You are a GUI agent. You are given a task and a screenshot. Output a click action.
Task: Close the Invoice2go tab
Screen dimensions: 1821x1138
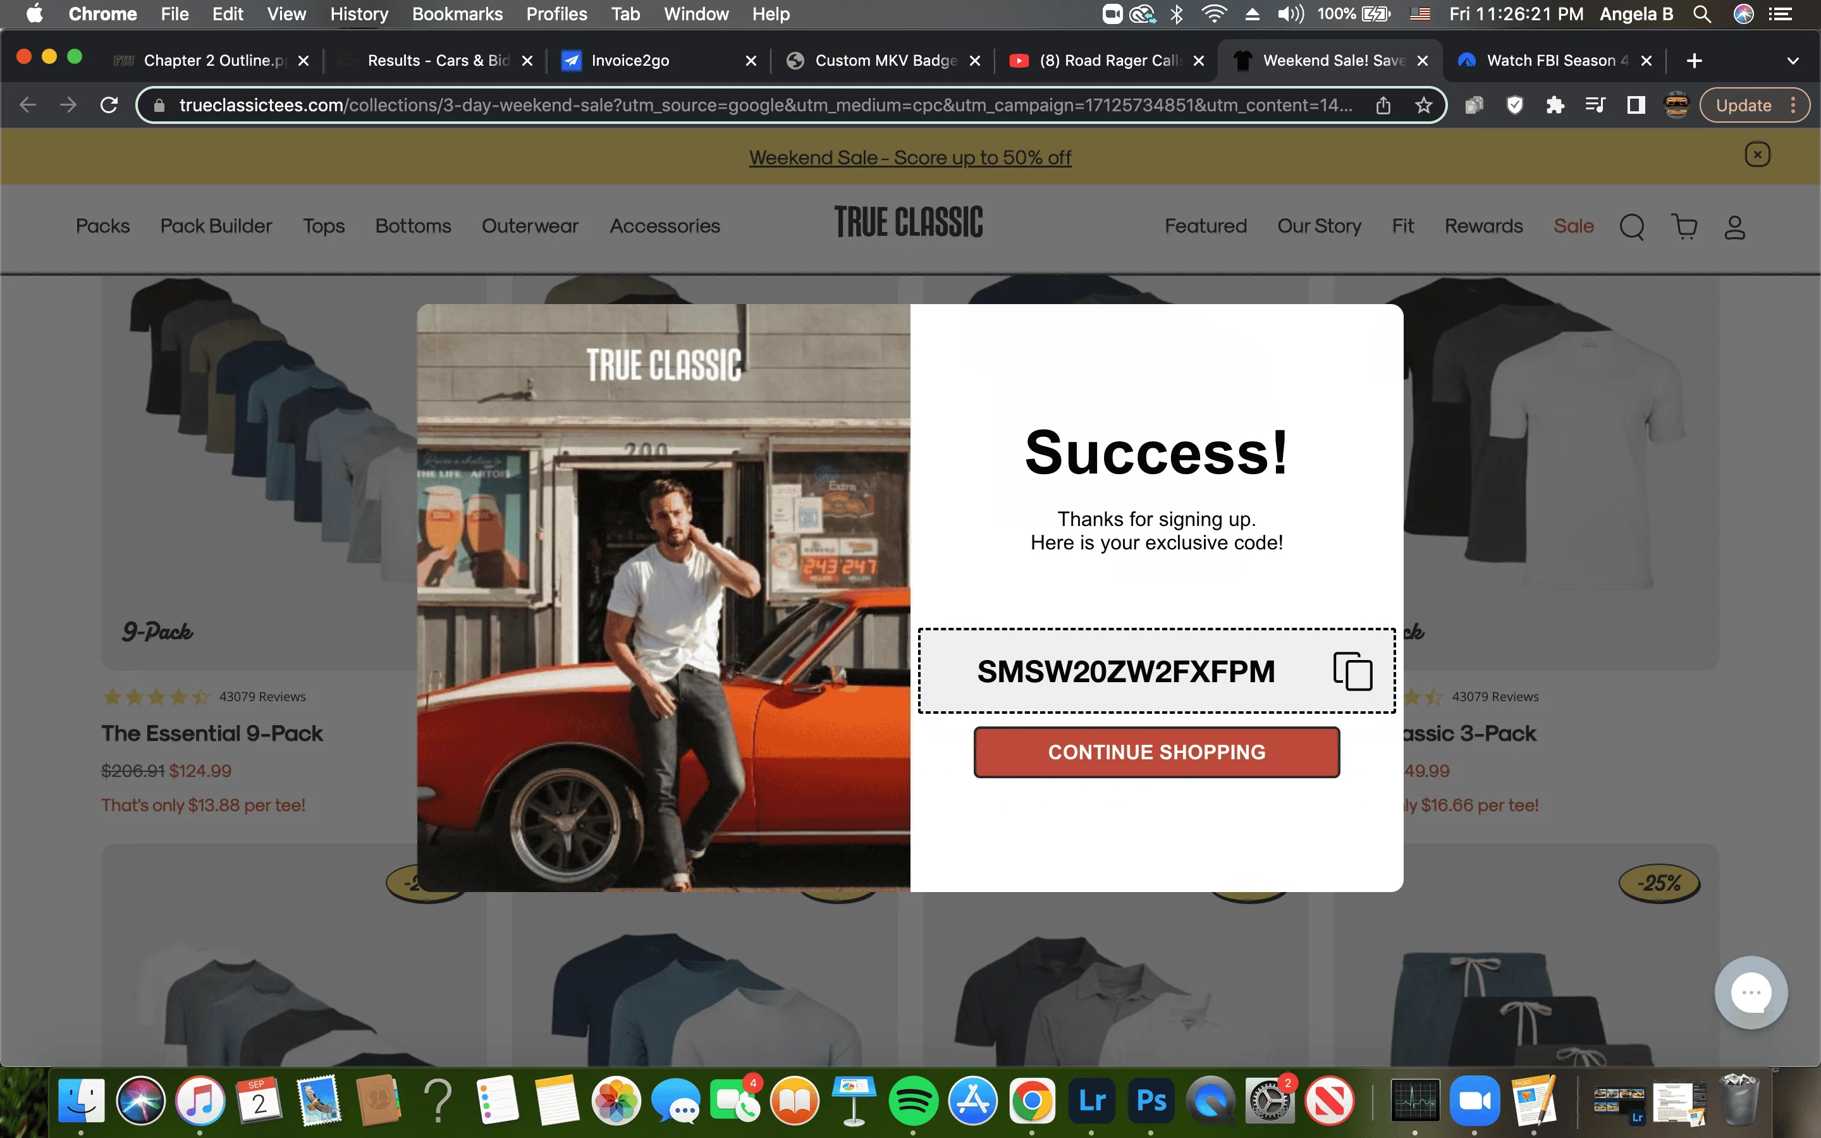pyautogui.click(x=751, y=61)
